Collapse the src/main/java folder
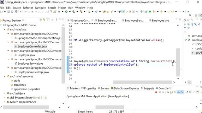 point(5,30)
